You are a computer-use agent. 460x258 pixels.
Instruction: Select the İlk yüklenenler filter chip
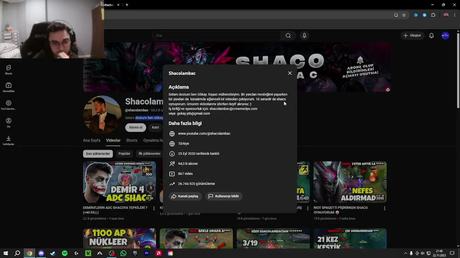click(x=149, y=154)
